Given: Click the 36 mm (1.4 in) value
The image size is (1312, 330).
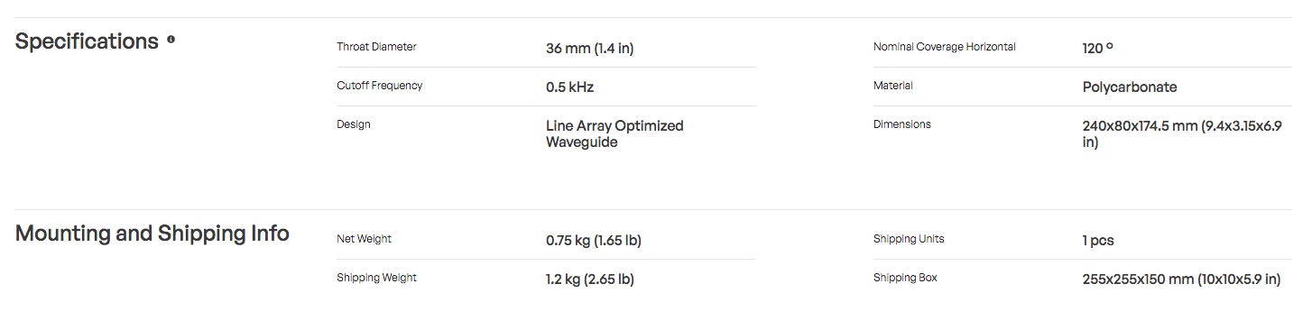Looking at the screenshot, I should pos(589,49).
